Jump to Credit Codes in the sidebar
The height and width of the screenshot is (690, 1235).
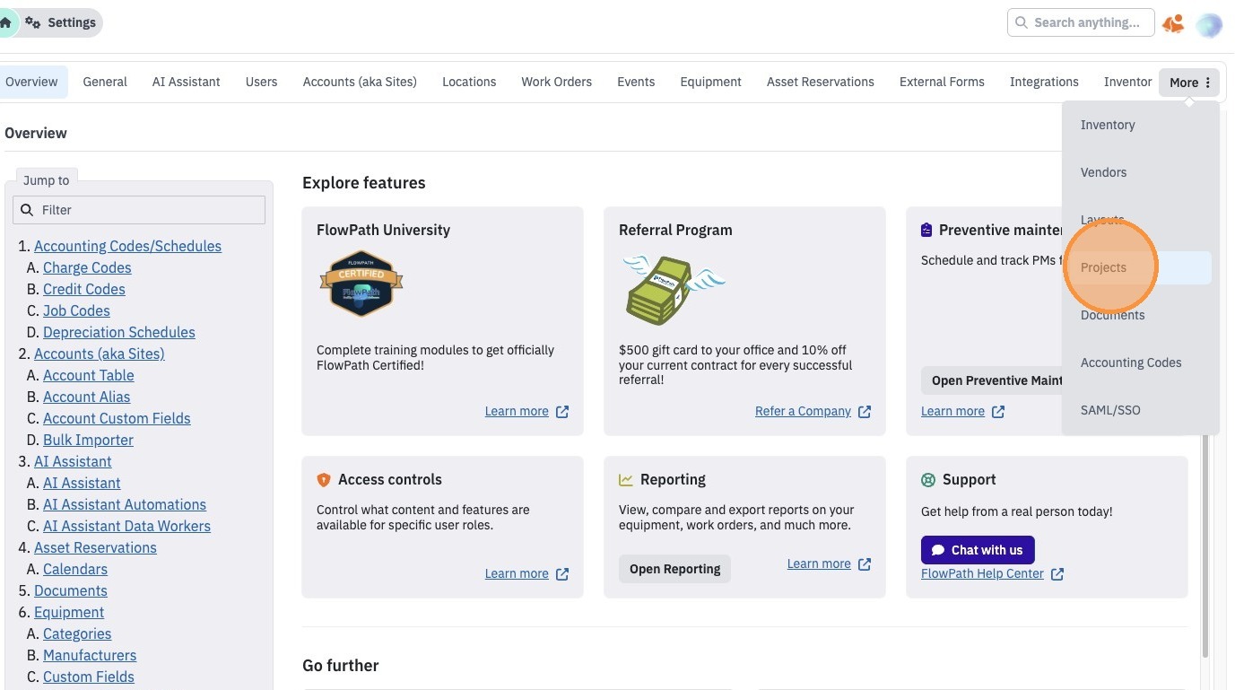84,289
